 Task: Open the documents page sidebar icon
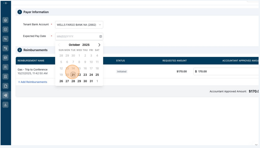point(5,86)
